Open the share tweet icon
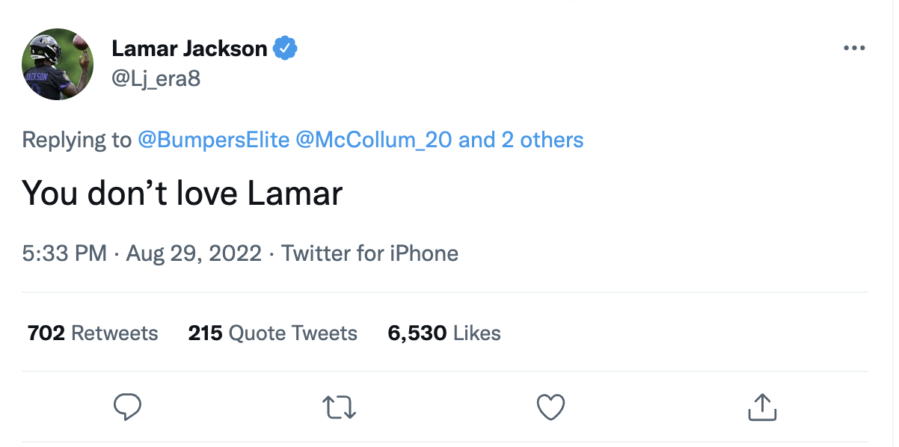The height and width of the screenshot is (447, 899). point(762,407)
